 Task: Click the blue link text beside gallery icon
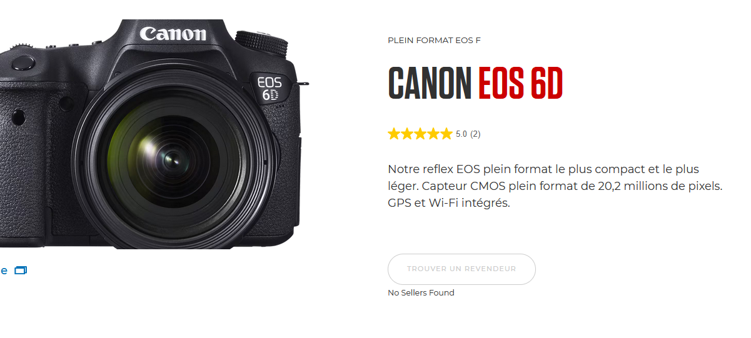(4, 271)
